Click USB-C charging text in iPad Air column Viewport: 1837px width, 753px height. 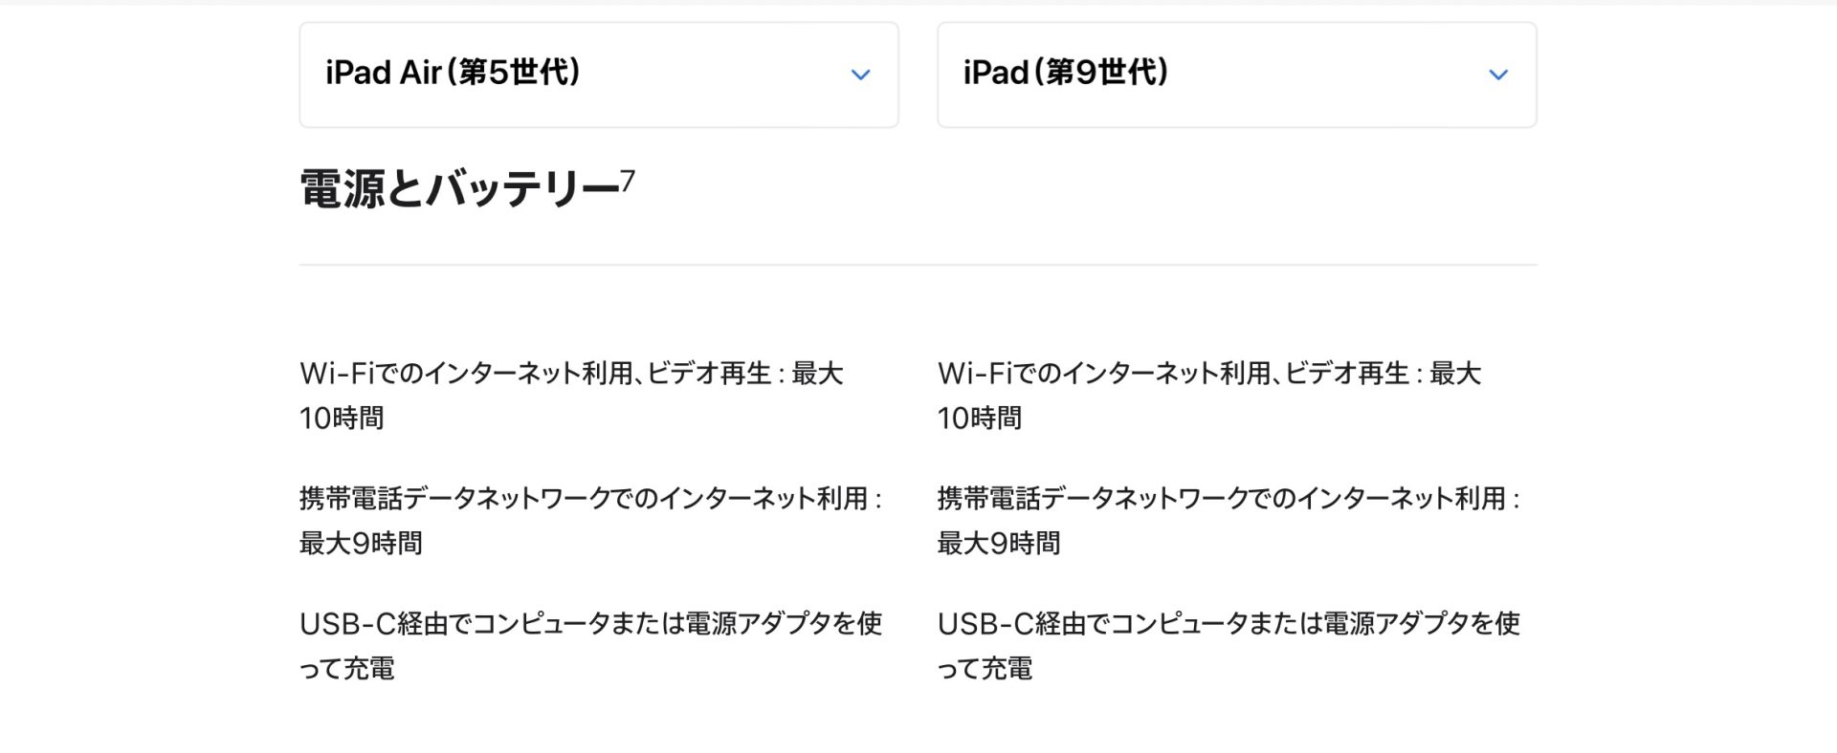click(589, 624)
